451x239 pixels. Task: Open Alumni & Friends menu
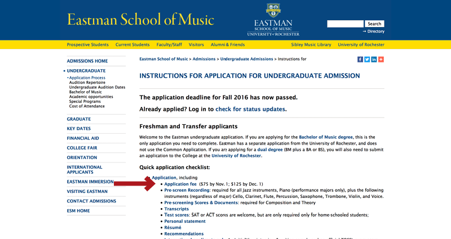pyautogui.click(x=228, y=45)
